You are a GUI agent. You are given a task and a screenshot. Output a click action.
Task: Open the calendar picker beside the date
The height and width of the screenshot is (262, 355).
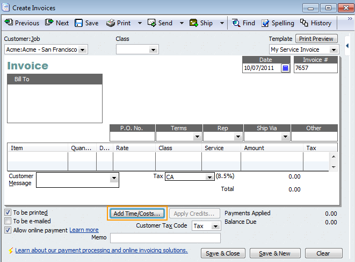click(x=285, y=68)
